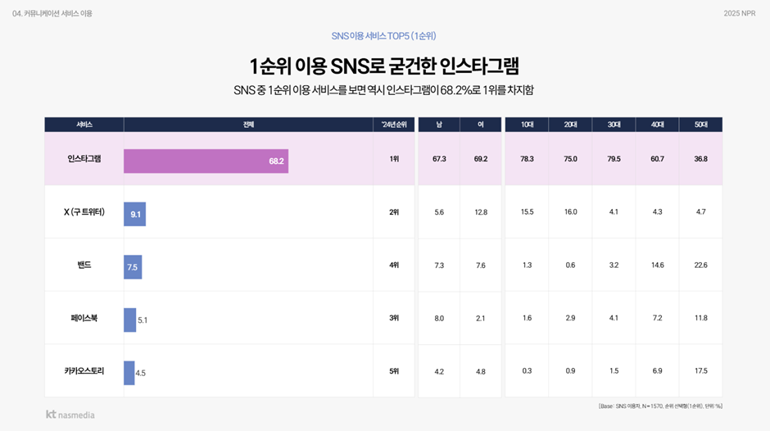The height and width of the screenshot is (431, 770).
Task: Click the 밴드 row label
Action: 84,265
